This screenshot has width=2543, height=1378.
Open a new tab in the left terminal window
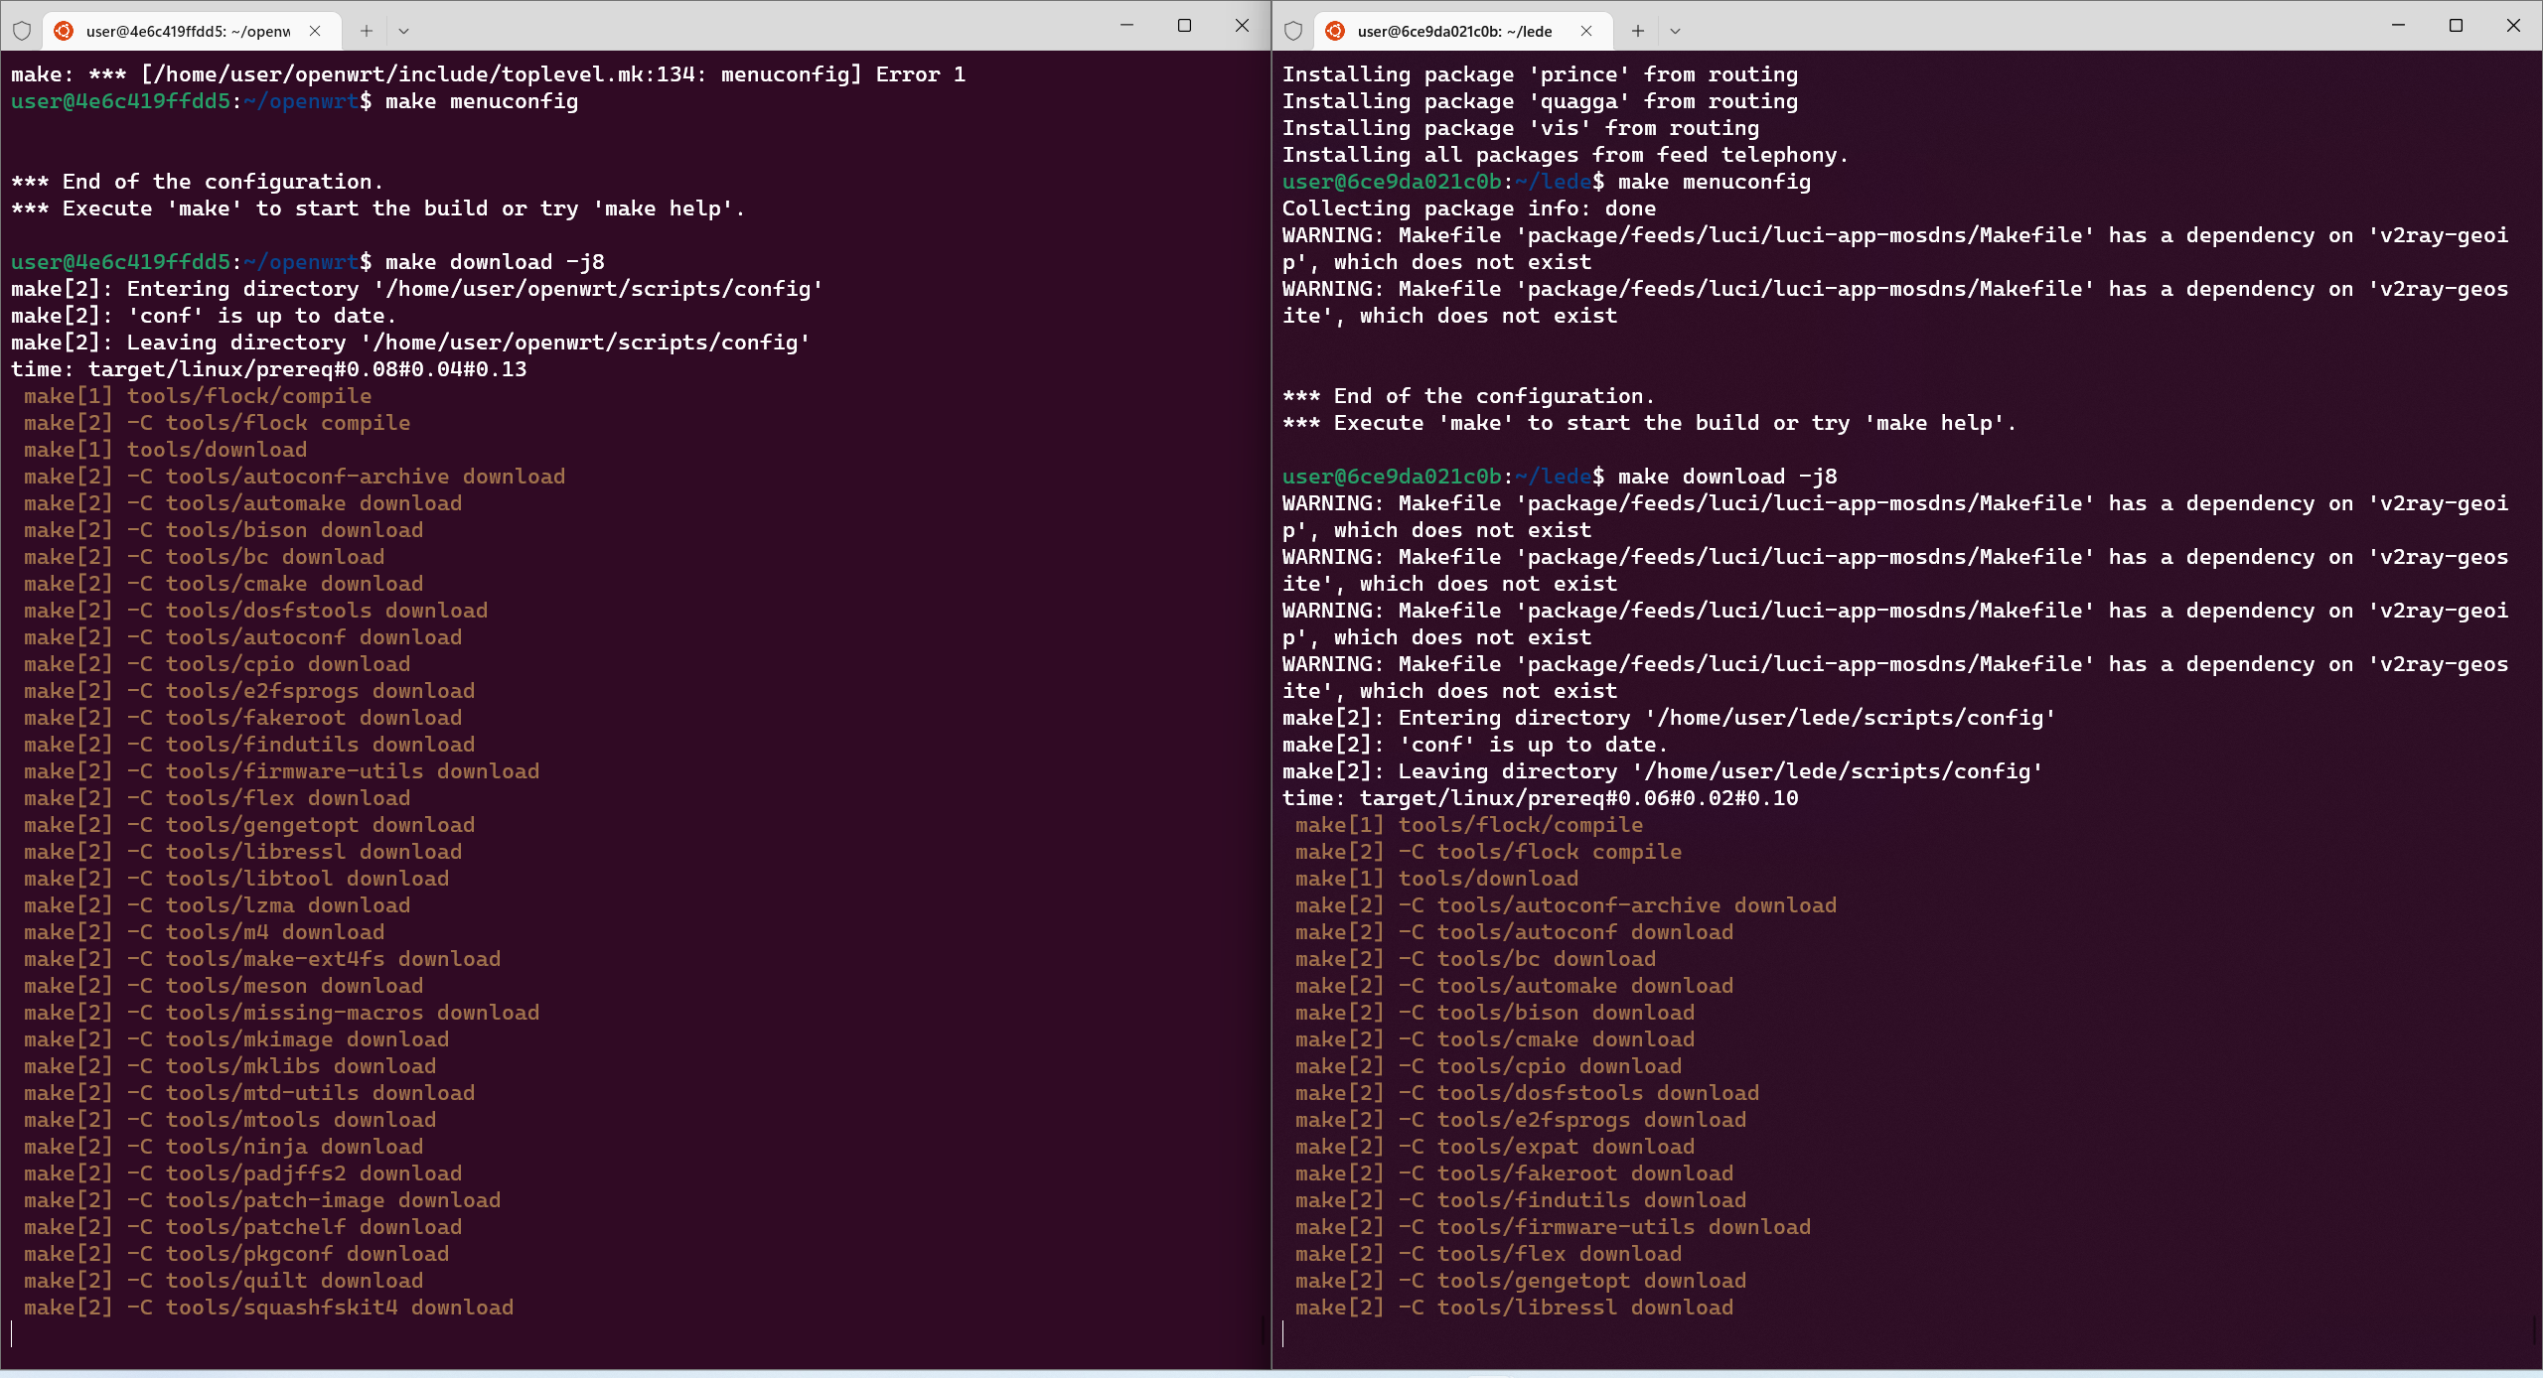coord(367,31)
